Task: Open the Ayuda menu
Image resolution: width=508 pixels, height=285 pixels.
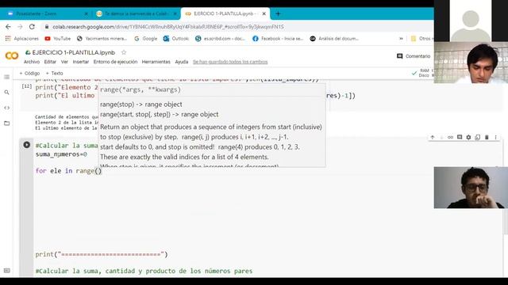Action: (182, 62)
